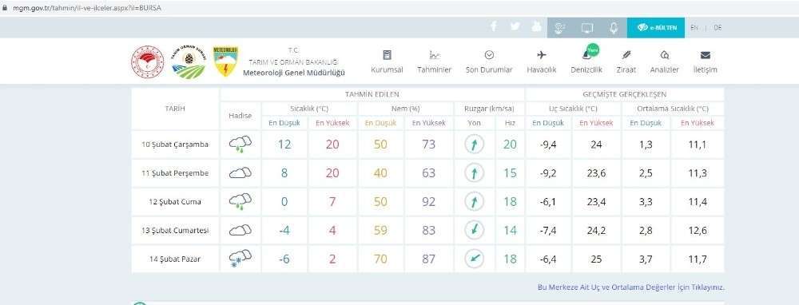Screen dimensions: 799x305
Task: Click the monitor screen icon
Action: [x=587, y=28]
